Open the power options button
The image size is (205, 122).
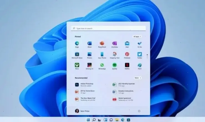[x=139, y=111]
